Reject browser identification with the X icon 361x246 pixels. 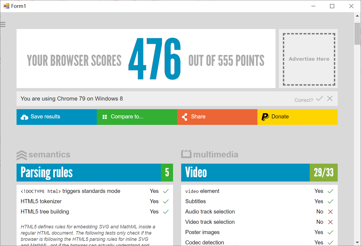pos(330,99)
